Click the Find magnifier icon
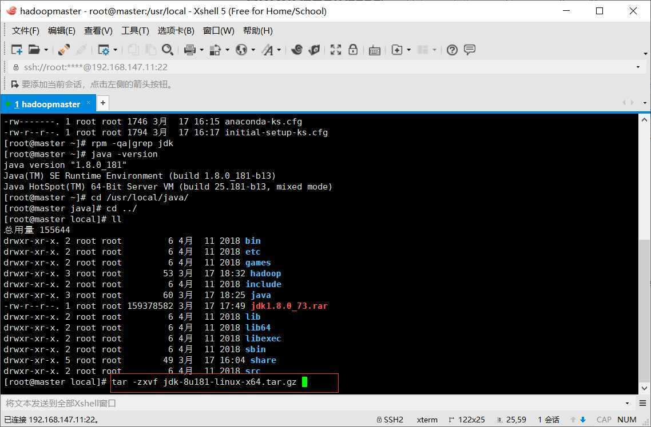Viewport: 651px width, 427px height. coord(167,50)
